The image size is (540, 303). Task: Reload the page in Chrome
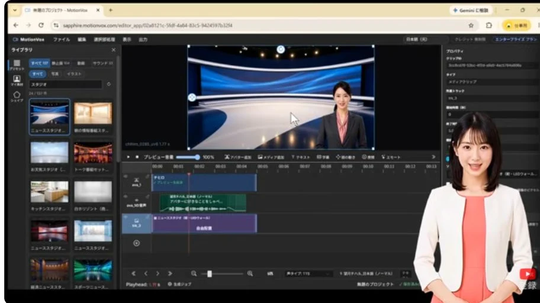point(41,25)
